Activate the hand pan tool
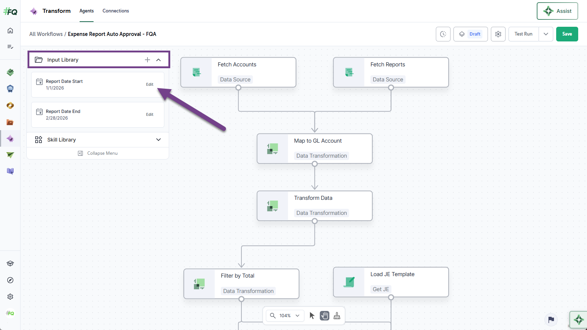This screenshot has width=587, height=330. (x=325, y=316)
